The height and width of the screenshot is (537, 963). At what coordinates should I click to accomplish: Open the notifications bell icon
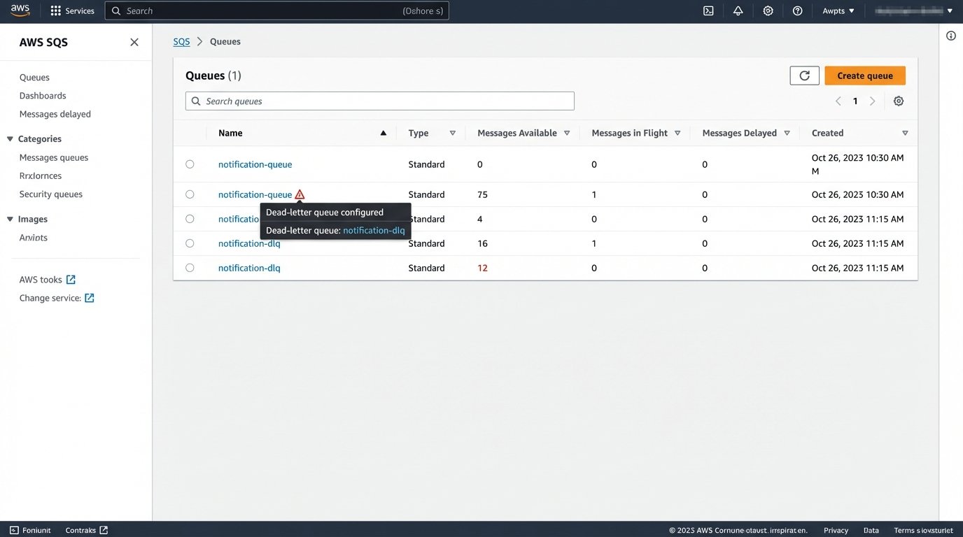click(x=738, y=11)
